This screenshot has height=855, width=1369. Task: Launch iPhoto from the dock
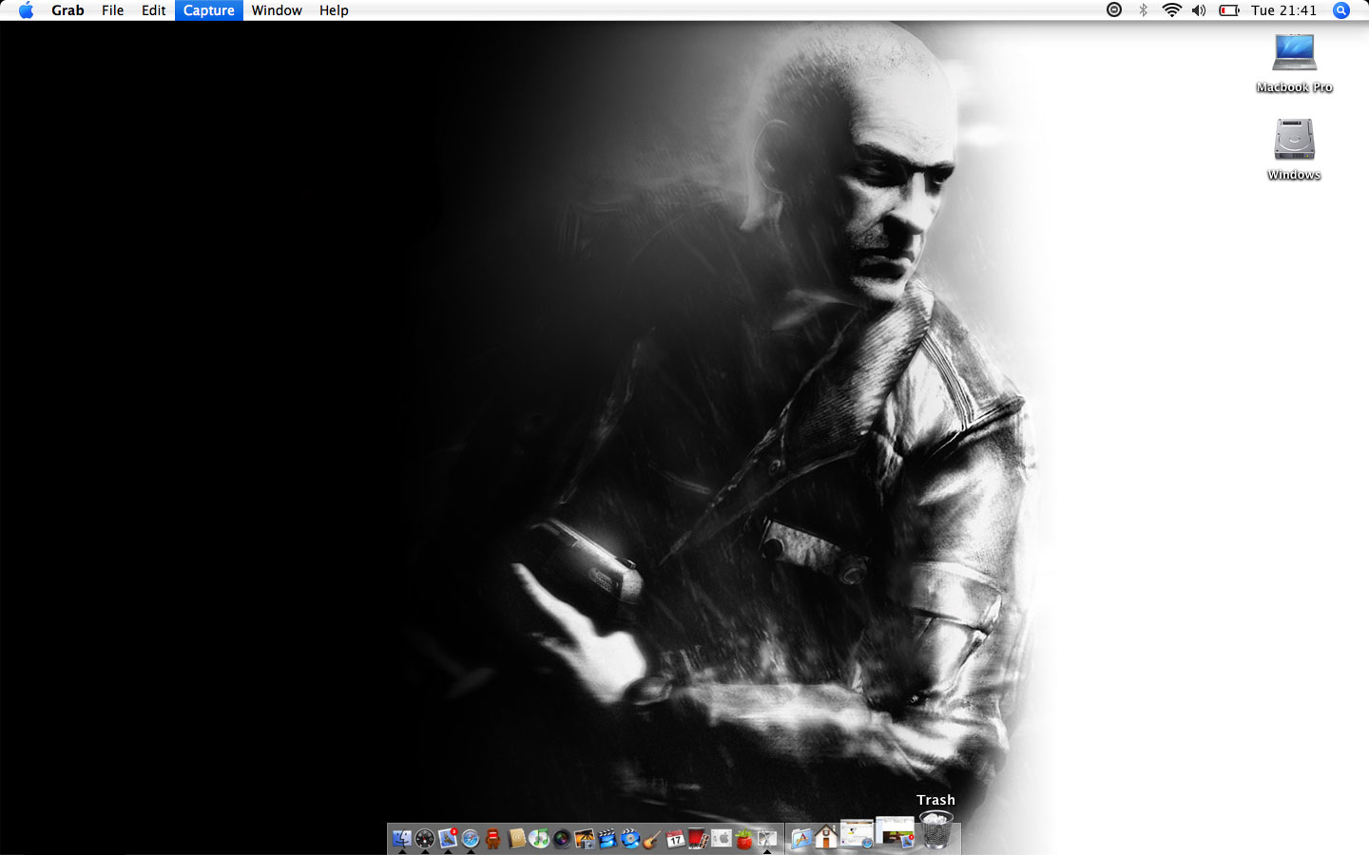(585, 838)
